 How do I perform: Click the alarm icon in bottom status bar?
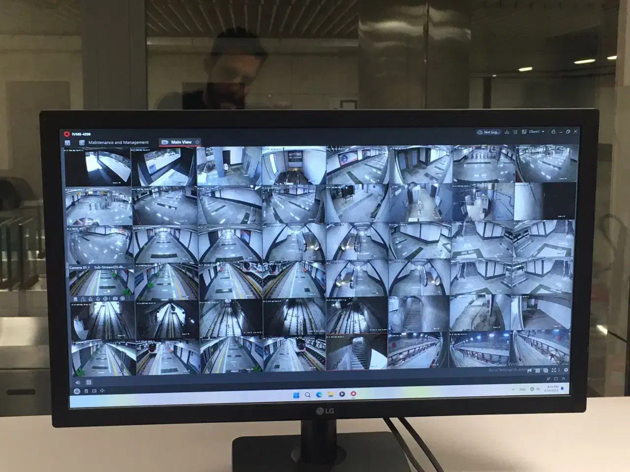[x=77, y=391]
